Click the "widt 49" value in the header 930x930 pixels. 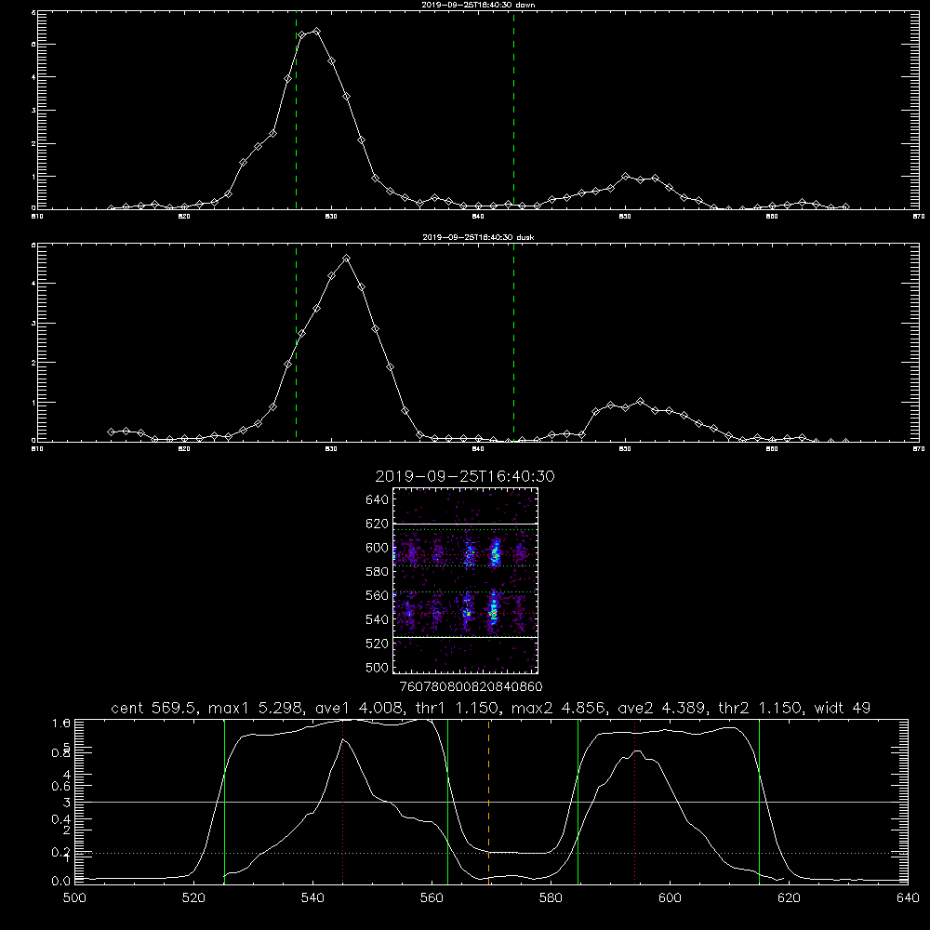click(x=843, y=708)
